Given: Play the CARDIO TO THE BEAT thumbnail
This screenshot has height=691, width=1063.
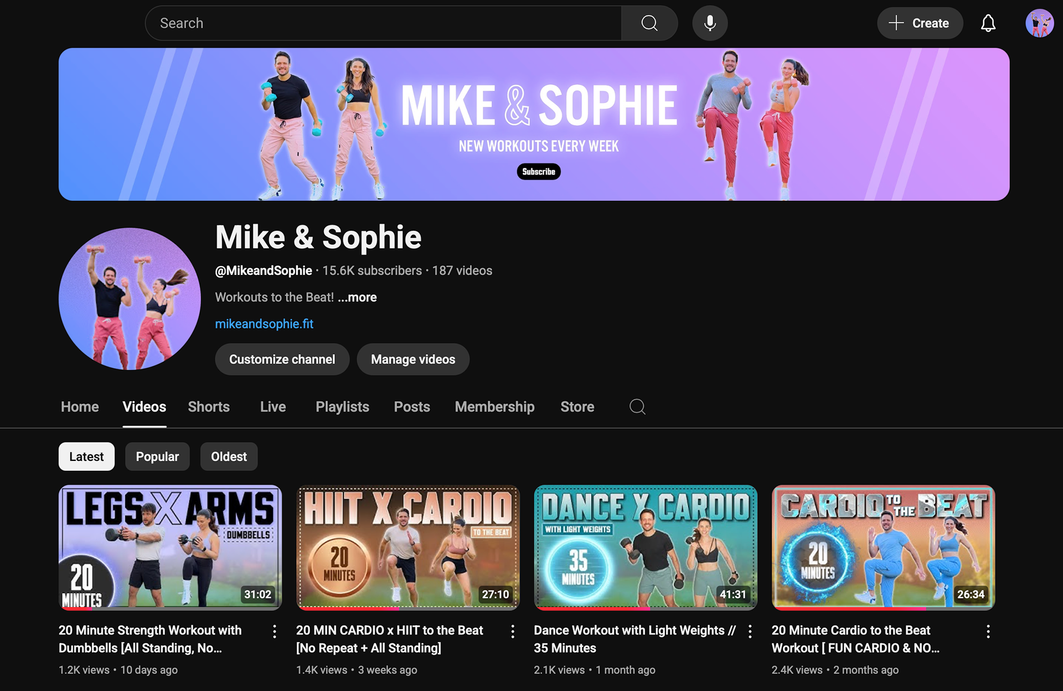Looking at the screenshot, I should tap(883, 548).
